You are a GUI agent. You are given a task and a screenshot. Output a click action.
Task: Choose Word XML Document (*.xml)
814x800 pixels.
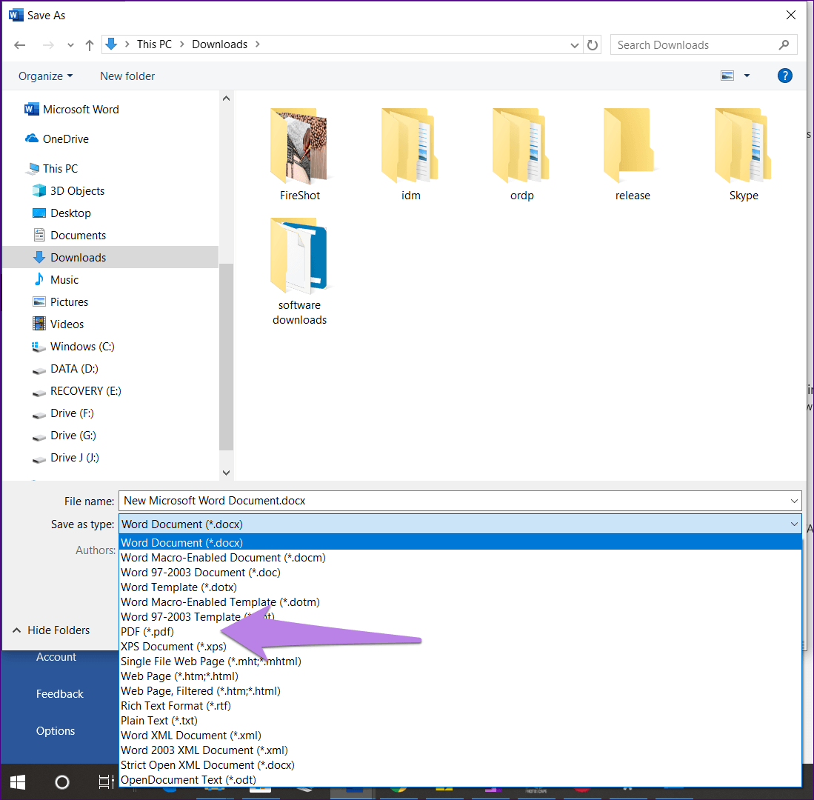click(460, 736)
